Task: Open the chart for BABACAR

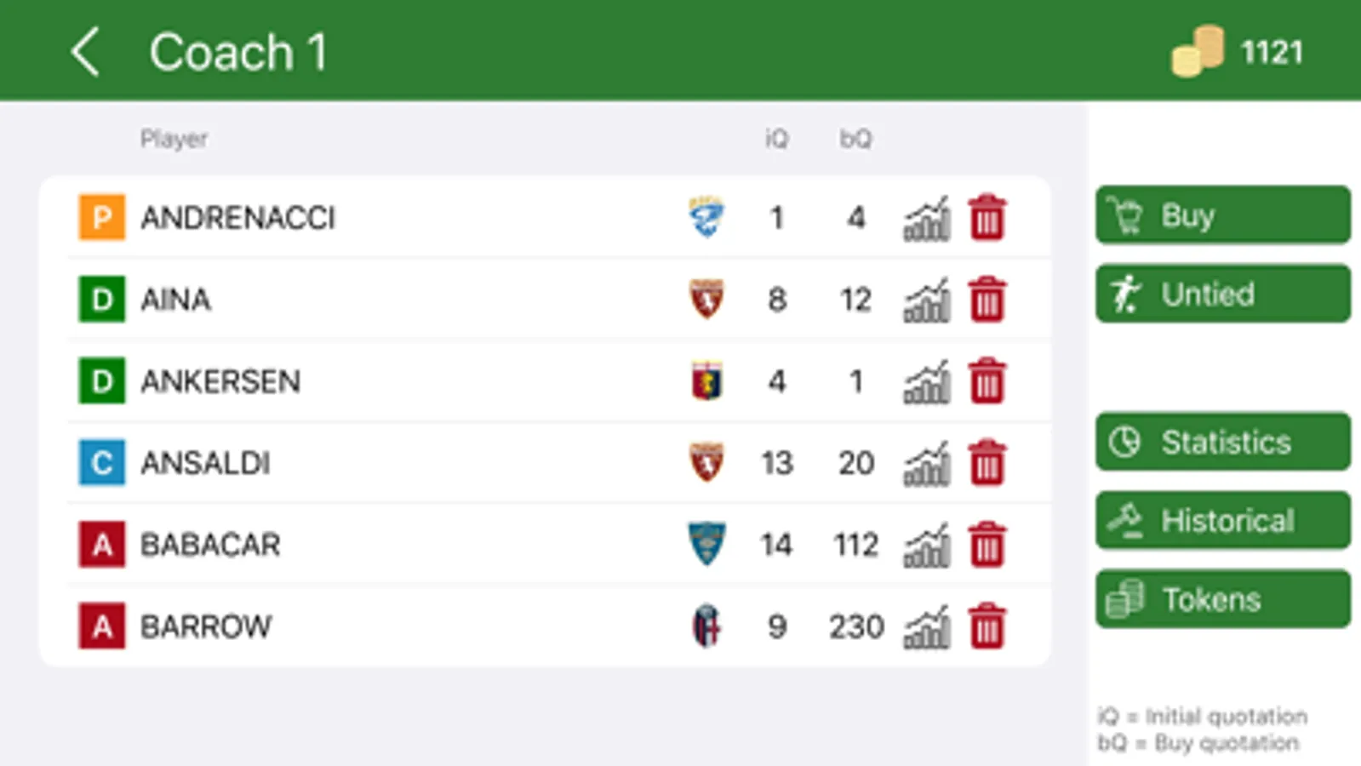Action: 926,545
